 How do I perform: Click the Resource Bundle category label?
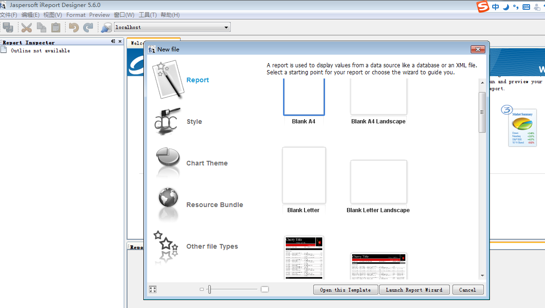pos(214,205)
